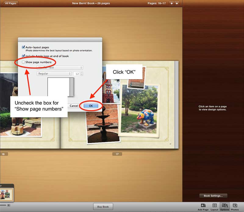Select the page thumbnail in bottom navigator
This screenshot has height=212, width=244.
point(6,194)
